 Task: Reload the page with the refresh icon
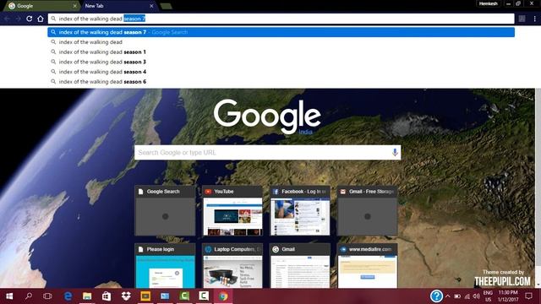click(30, 19)
